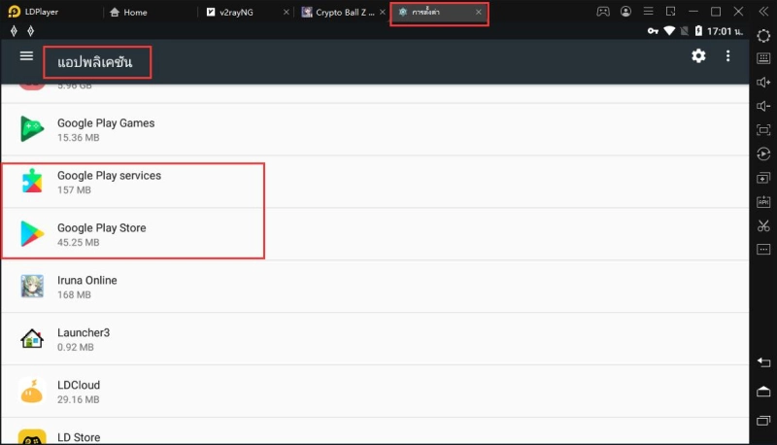Click the battery charging status icon
Image resolution: width=777 pixels, height=445 pixels.
[x=698, y=31]
